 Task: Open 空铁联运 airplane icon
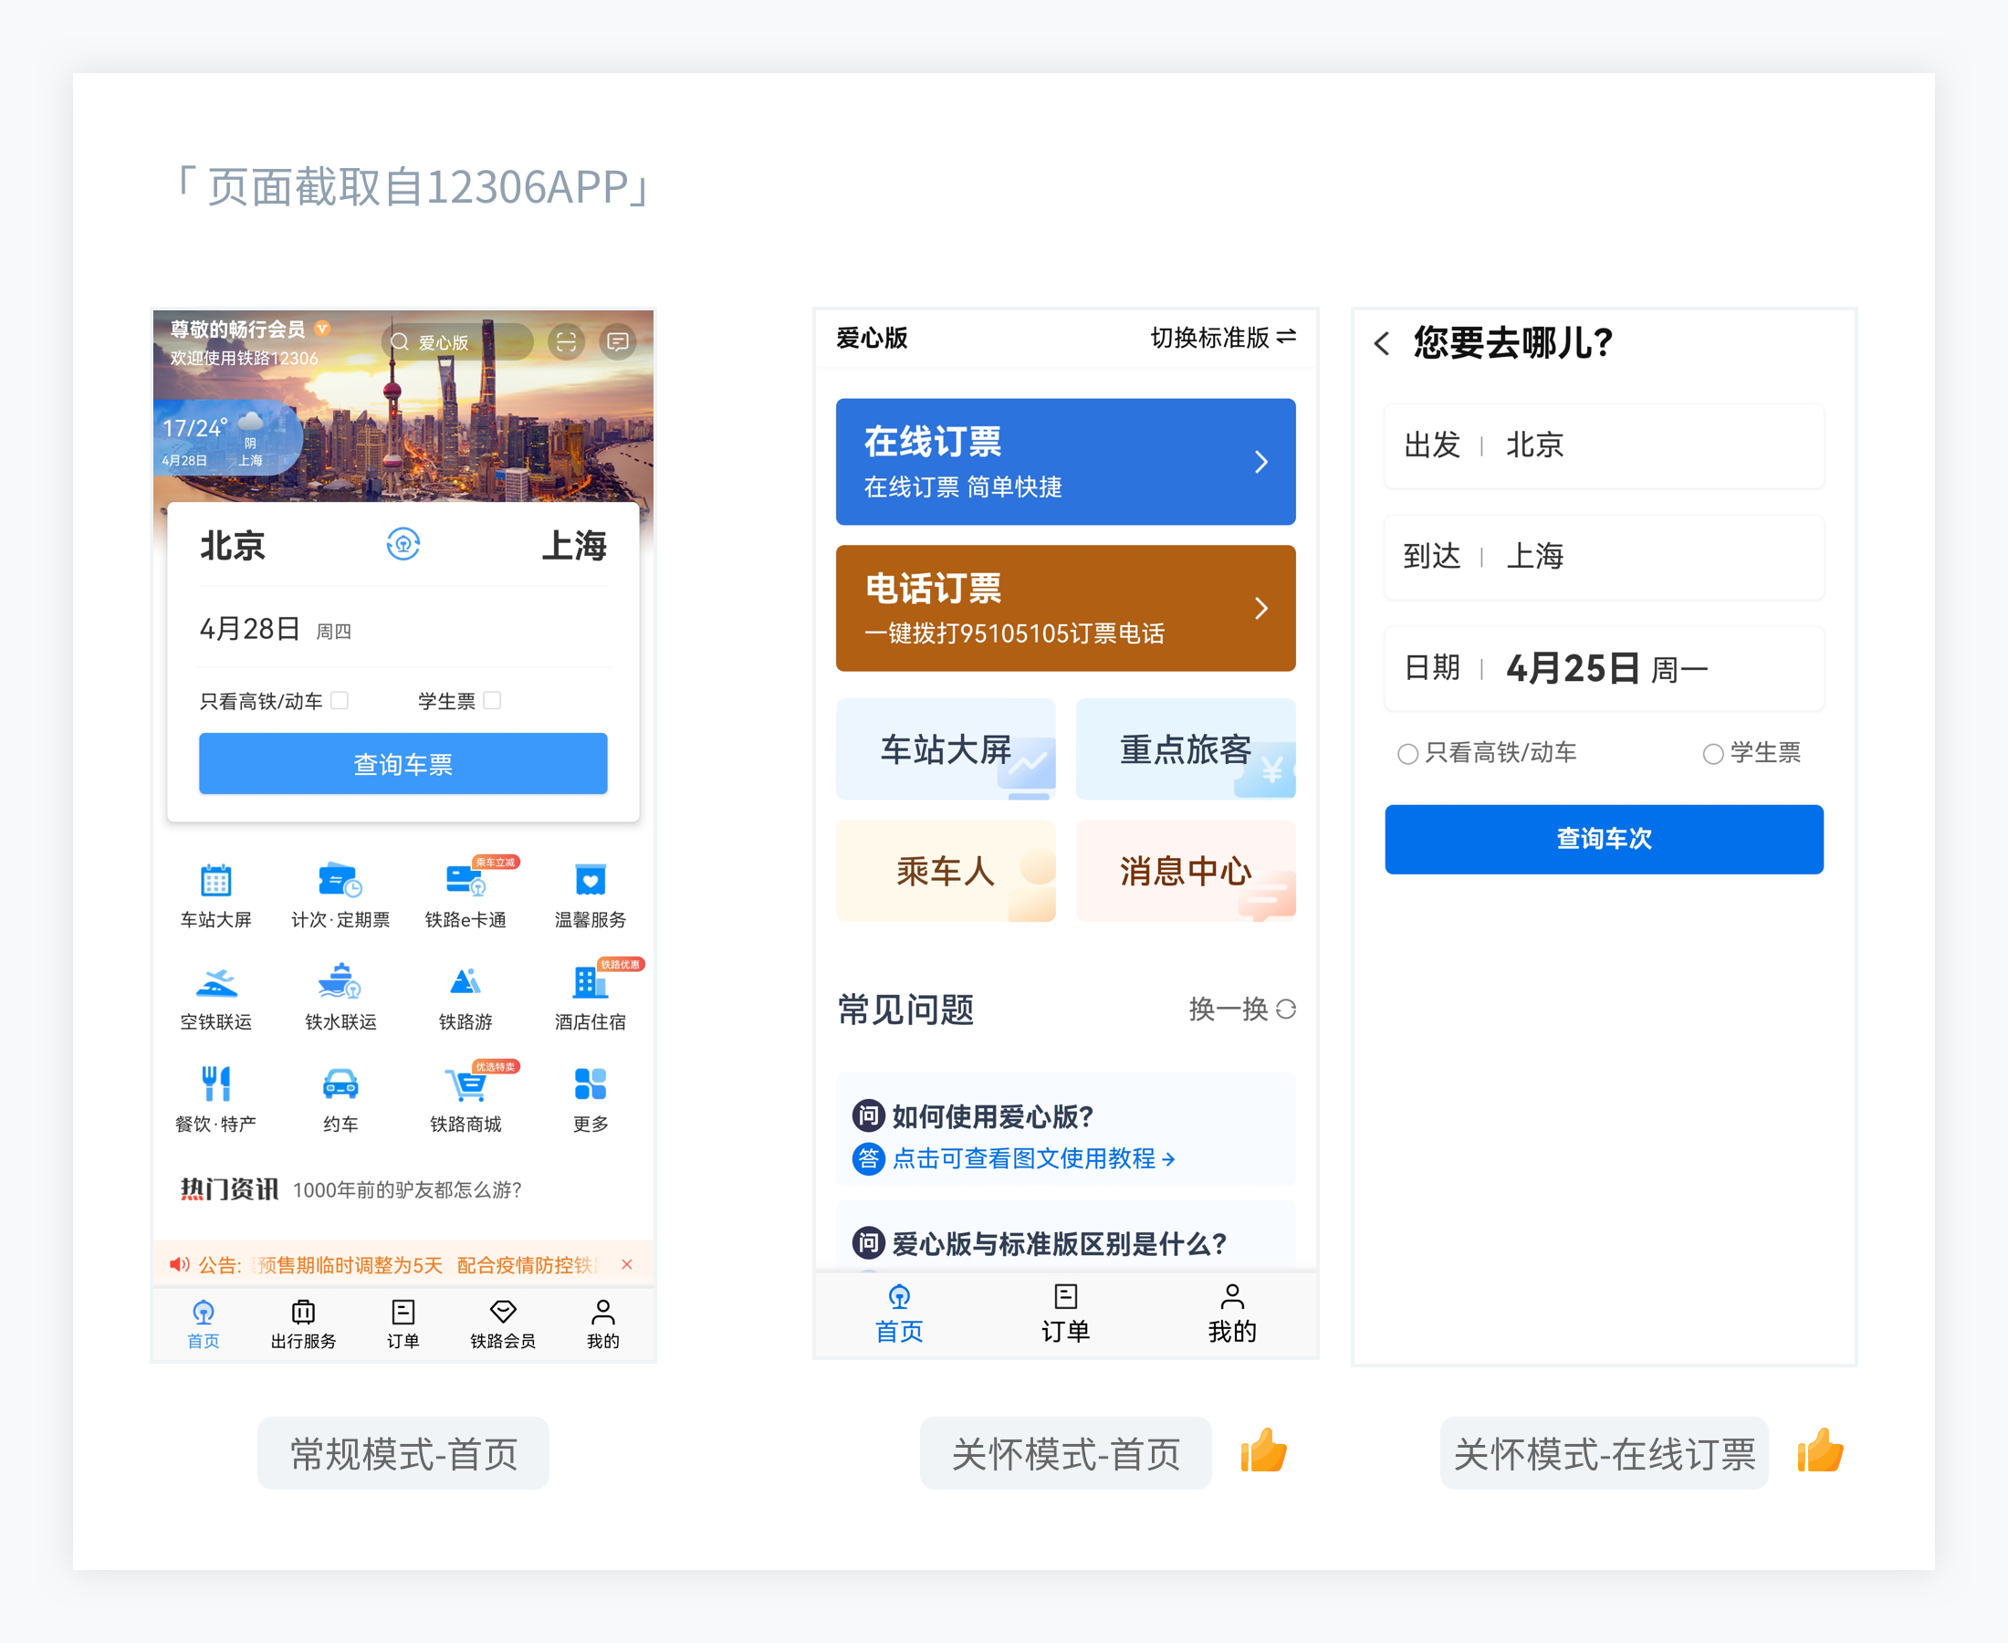pyautogui.click(x=215, y=983)
